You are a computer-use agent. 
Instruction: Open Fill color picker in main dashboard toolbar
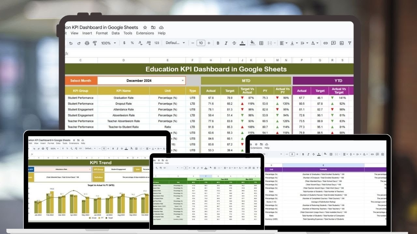coord(252,43)
